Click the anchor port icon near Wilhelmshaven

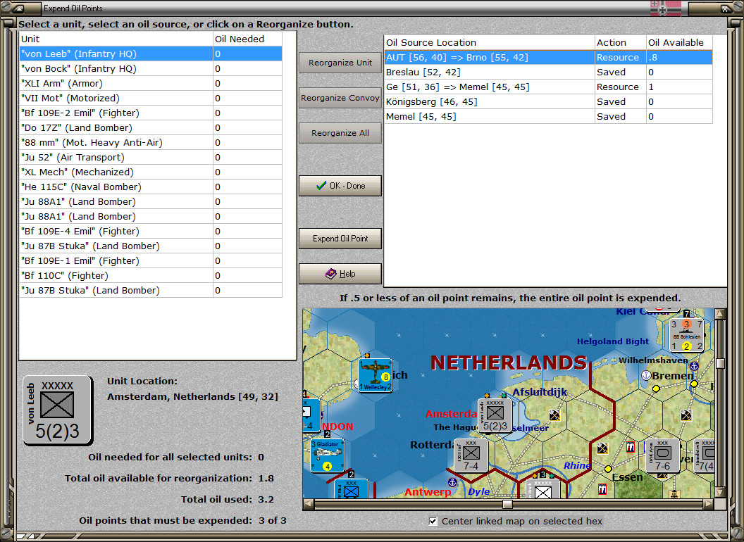tap(694, 365)
